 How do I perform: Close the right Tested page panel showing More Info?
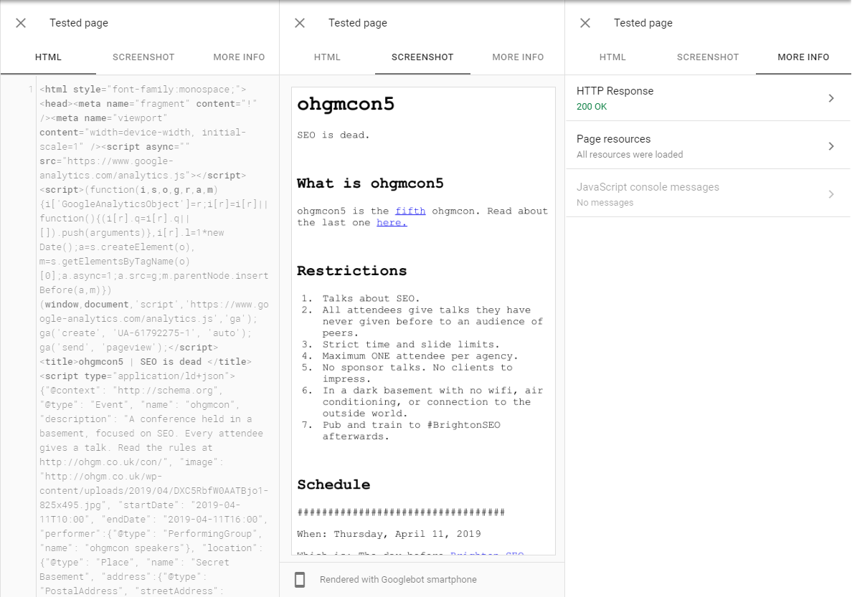tap(584, 23)
